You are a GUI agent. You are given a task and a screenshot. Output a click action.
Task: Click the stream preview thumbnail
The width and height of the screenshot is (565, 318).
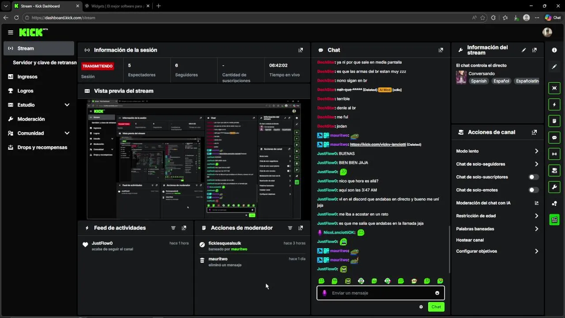point(194,159)
